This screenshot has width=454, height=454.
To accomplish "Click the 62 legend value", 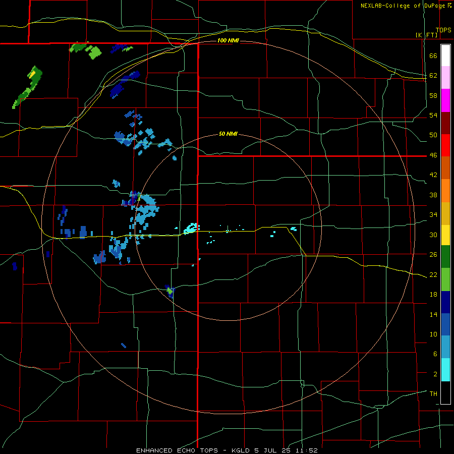I will [x=433, y=75].
